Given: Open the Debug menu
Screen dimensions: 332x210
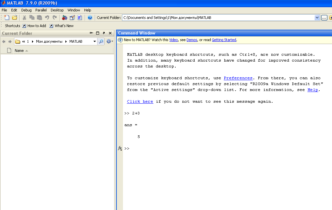Looking at the screenshot, I should coord(26,10).
